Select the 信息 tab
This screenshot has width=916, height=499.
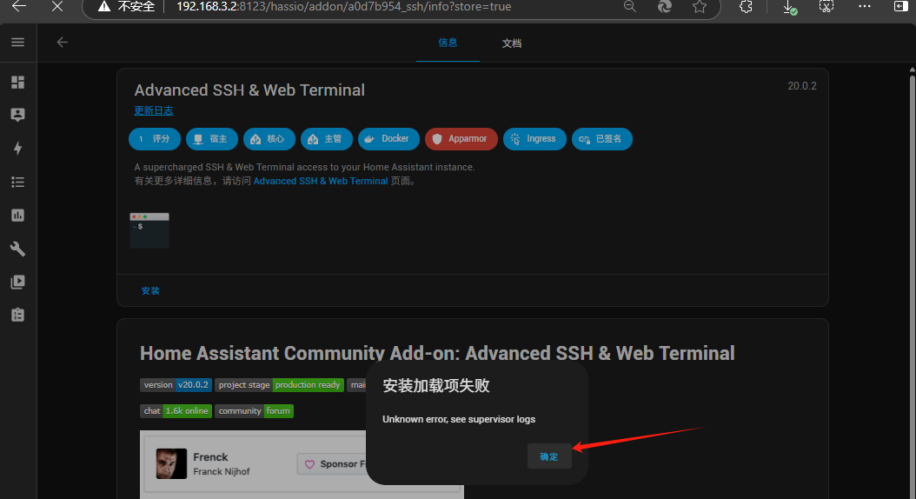(x=448, y=43)
